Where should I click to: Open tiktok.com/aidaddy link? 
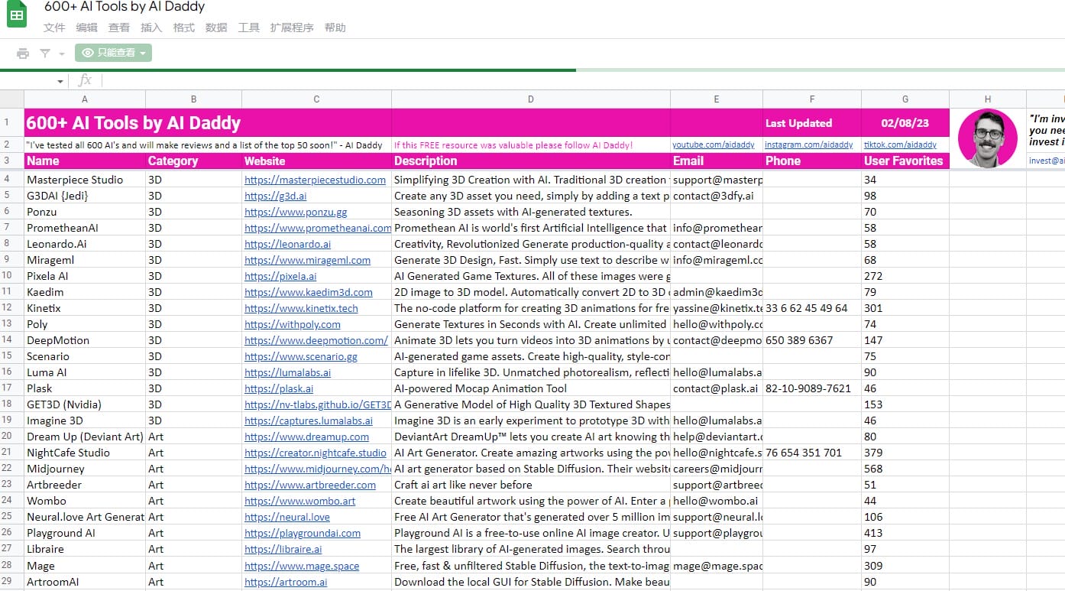[x=900, y=145]
